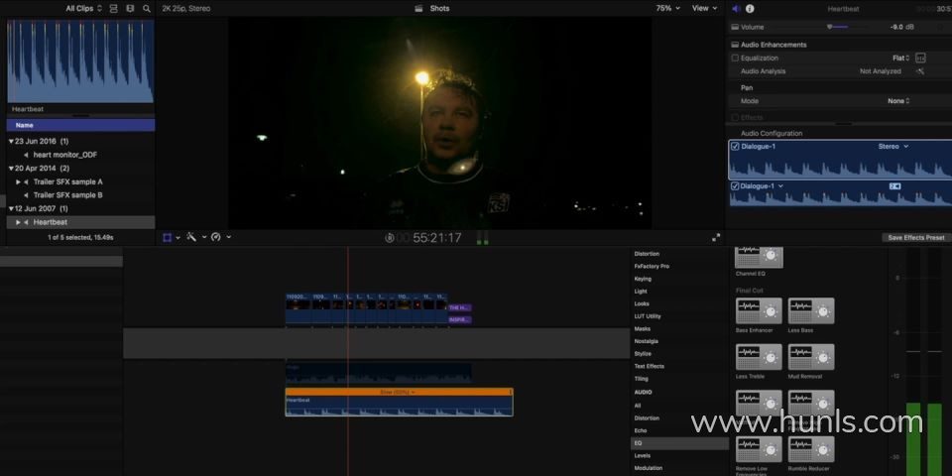Click the Volume slider handle
This screenshot has width=952, height=476.
pyautogui.click(x=829, y=27)
